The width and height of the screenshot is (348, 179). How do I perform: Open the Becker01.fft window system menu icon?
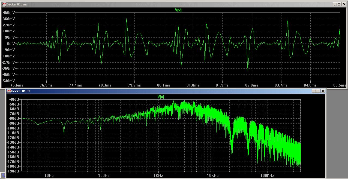9,91
